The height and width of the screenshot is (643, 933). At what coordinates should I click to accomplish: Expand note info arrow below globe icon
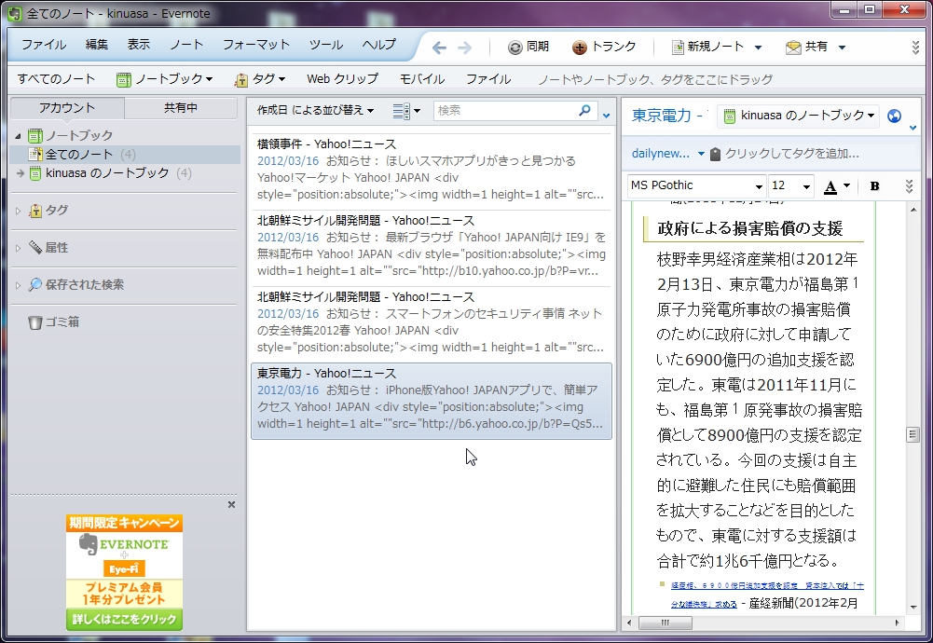(912, 128)
